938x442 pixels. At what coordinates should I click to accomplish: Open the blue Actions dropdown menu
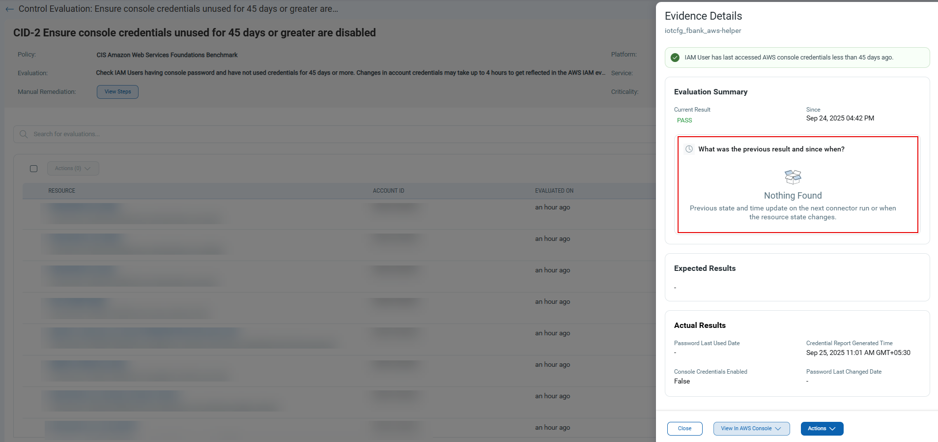[822, 429]
